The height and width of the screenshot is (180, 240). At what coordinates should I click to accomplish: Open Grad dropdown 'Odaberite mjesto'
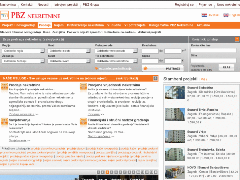pos(69,51)
